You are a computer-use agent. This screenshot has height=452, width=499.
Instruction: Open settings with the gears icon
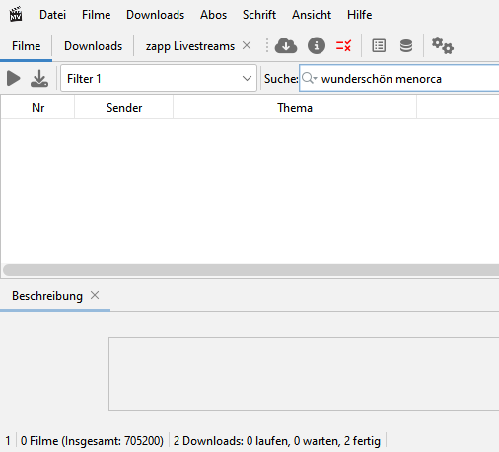click(x=443, y=45)
